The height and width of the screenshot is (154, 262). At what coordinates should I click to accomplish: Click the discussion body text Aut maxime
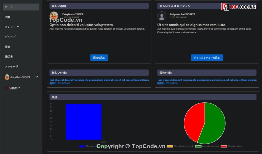point(204,30)
